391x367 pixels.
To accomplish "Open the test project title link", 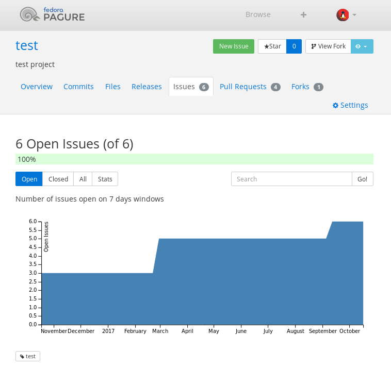I will [x=27, y=45].
